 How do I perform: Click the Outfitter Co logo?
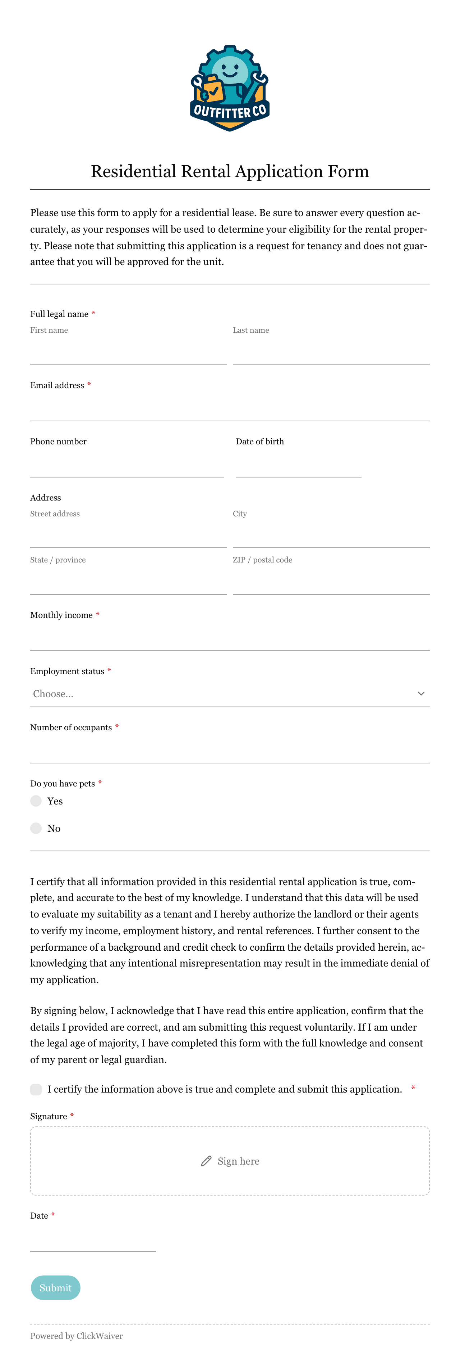230,89
